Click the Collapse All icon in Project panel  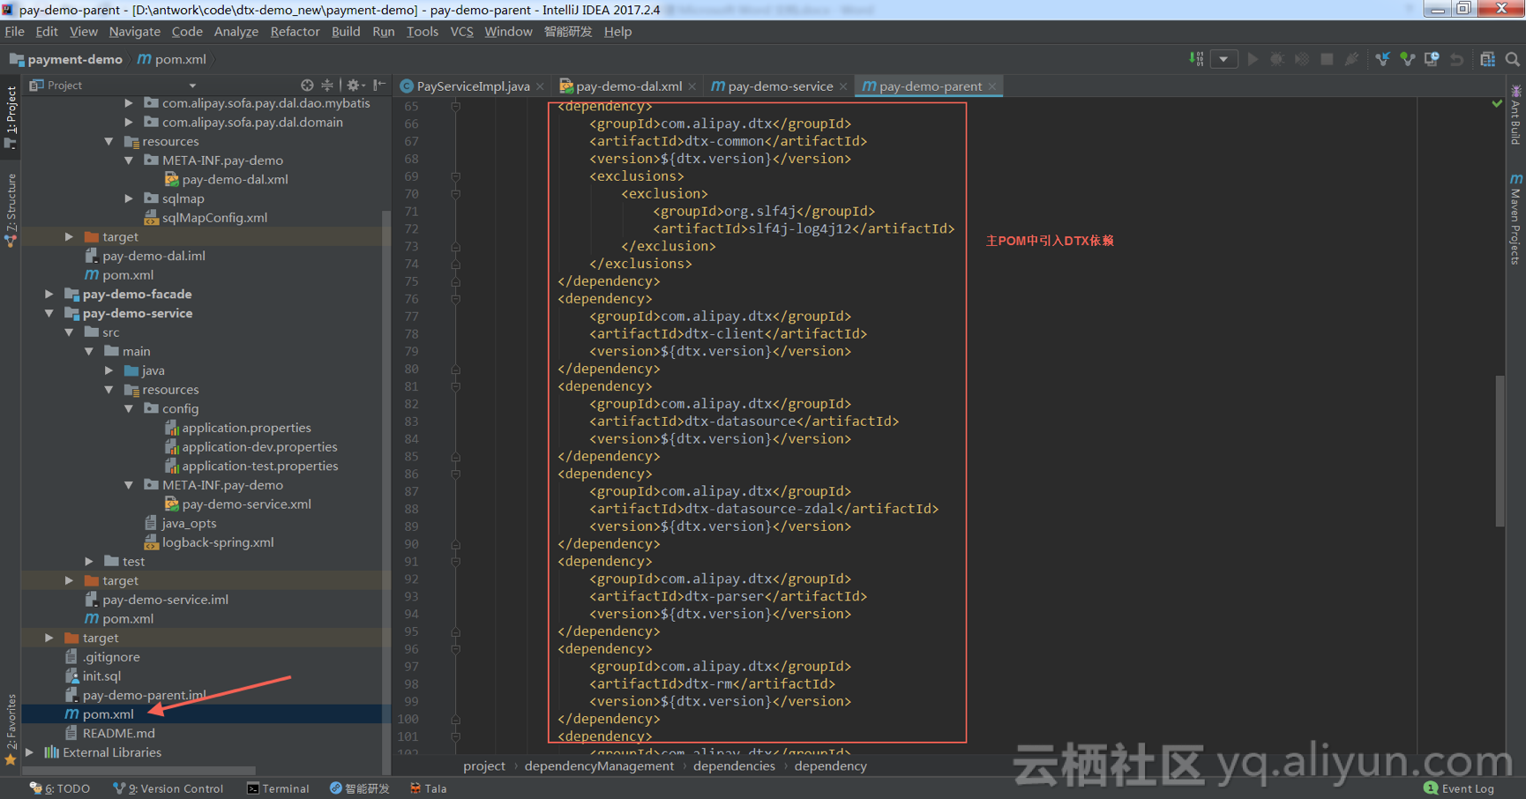point(327,86)
